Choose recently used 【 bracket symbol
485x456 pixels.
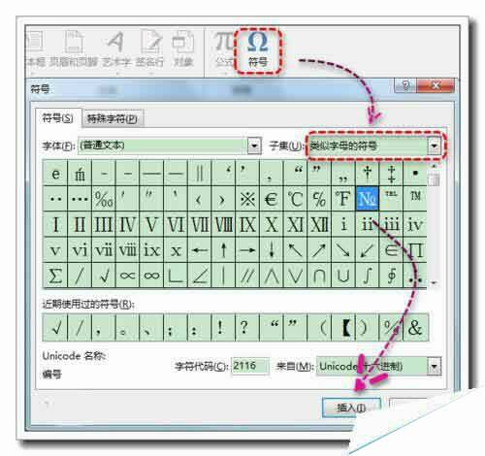click(343, 327)
